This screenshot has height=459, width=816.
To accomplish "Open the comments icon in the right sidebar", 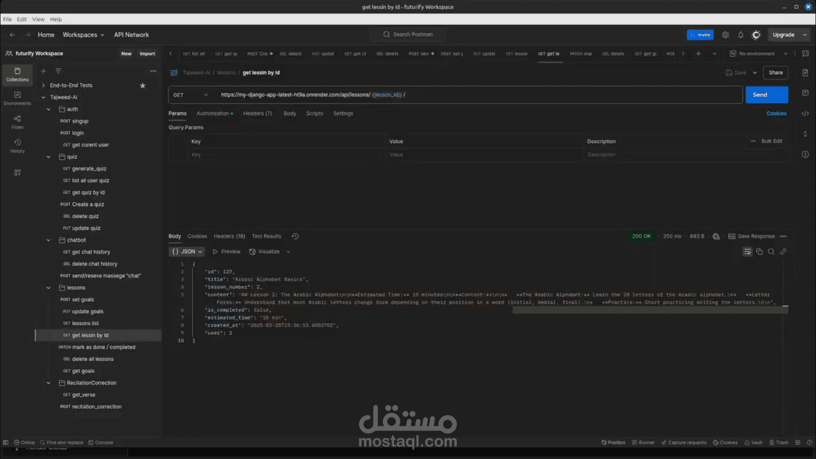I will click(x=805, y=93).
